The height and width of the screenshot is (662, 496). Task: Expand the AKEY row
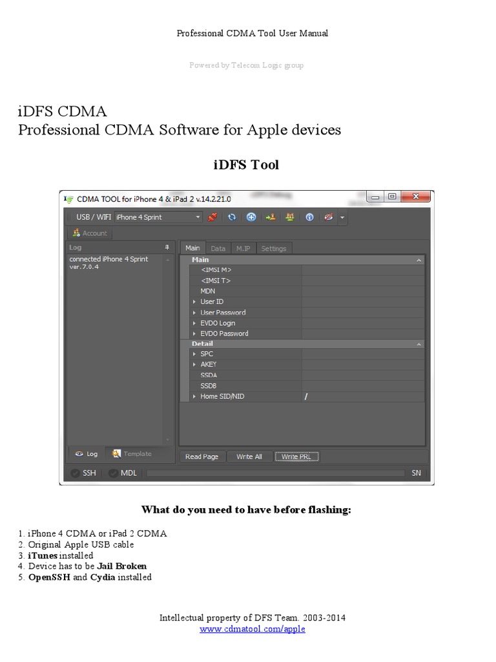pos(194,365)
